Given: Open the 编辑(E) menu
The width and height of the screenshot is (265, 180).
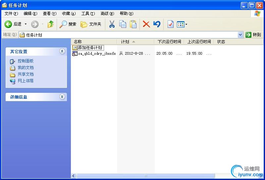Looking at the screenshot, I should (x=30, y=14).
